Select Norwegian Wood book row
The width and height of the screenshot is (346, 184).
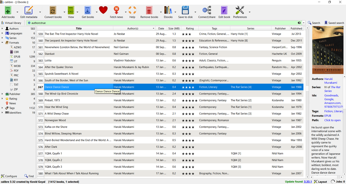point(170,120)
